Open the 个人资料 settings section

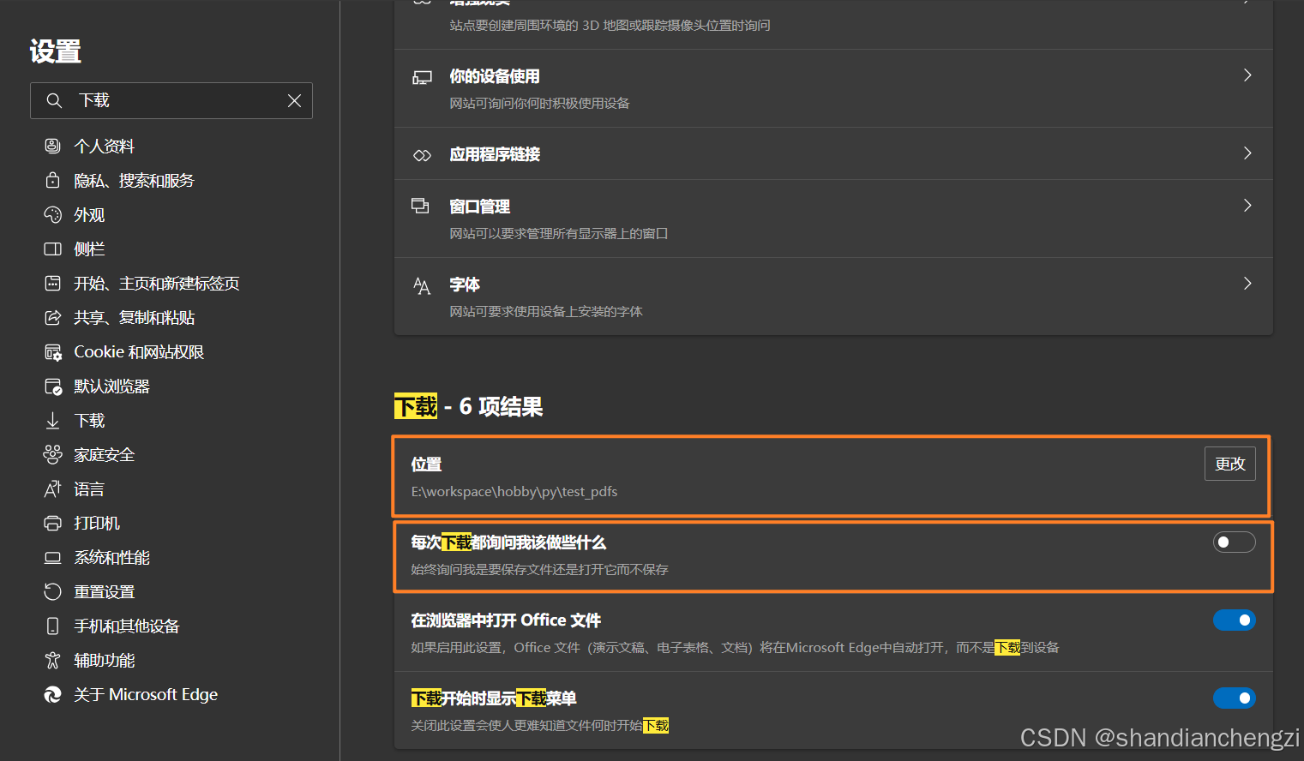click(104, 146)
